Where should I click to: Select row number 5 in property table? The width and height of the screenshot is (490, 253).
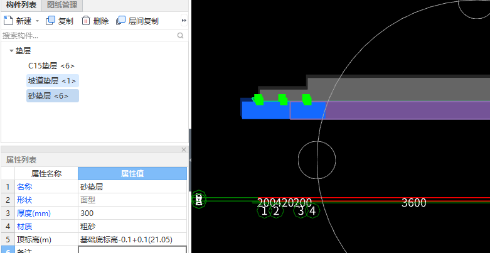[8, 240]
